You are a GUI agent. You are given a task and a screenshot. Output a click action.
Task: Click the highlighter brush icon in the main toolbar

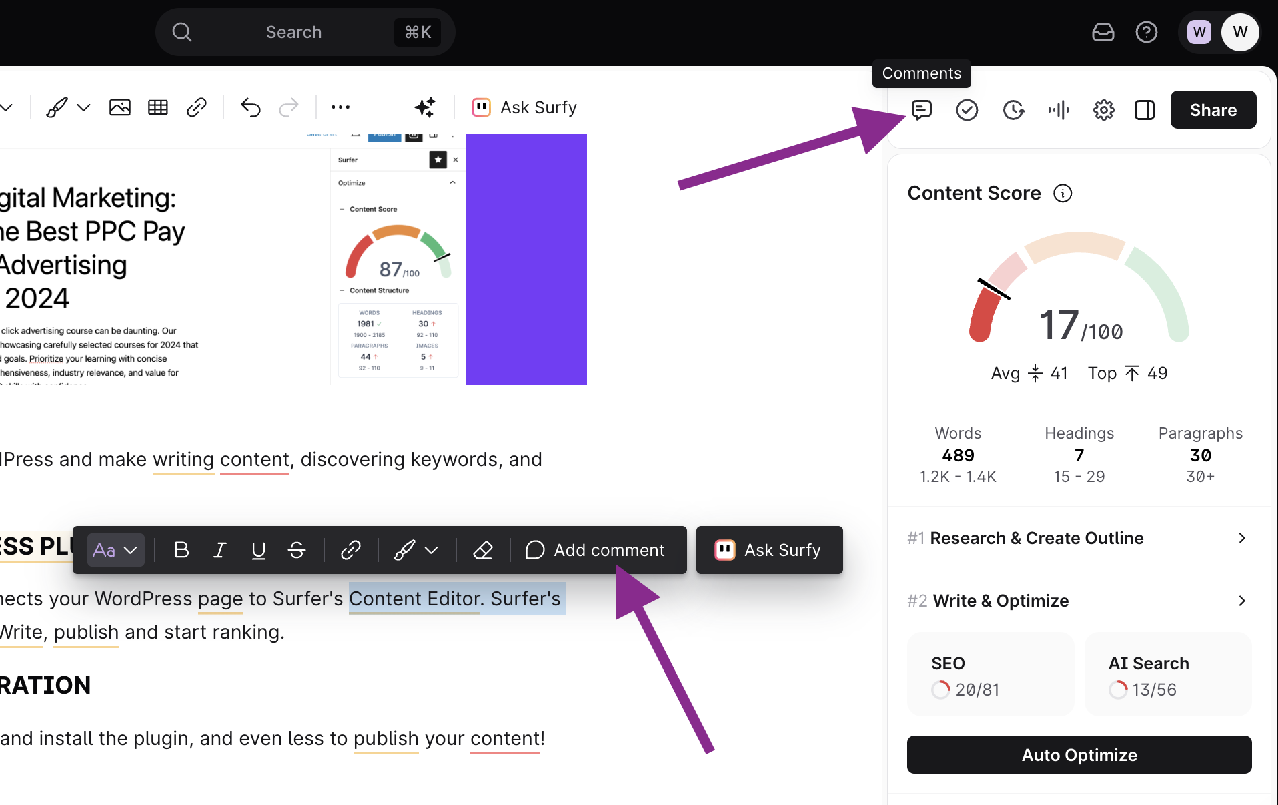pos(57,107)
